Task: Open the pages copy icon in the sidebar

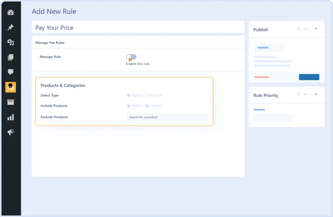Action: 10,57
